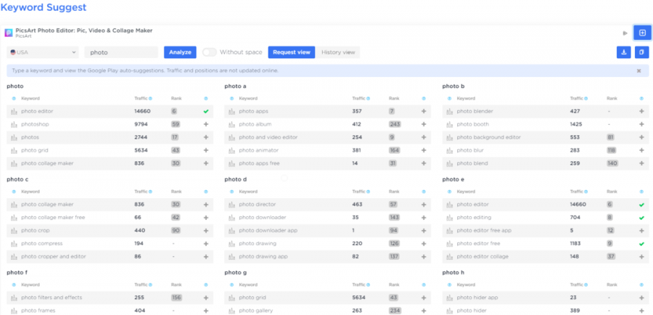Add photo editor free app keyword
The width and height of the screenshot is (653, 315).
tap(641, 230)
